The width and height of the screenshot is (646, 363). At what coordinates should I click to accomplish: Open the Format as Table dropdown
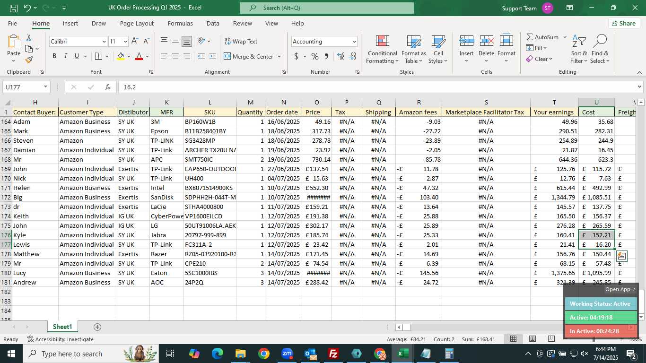point(414,49)
